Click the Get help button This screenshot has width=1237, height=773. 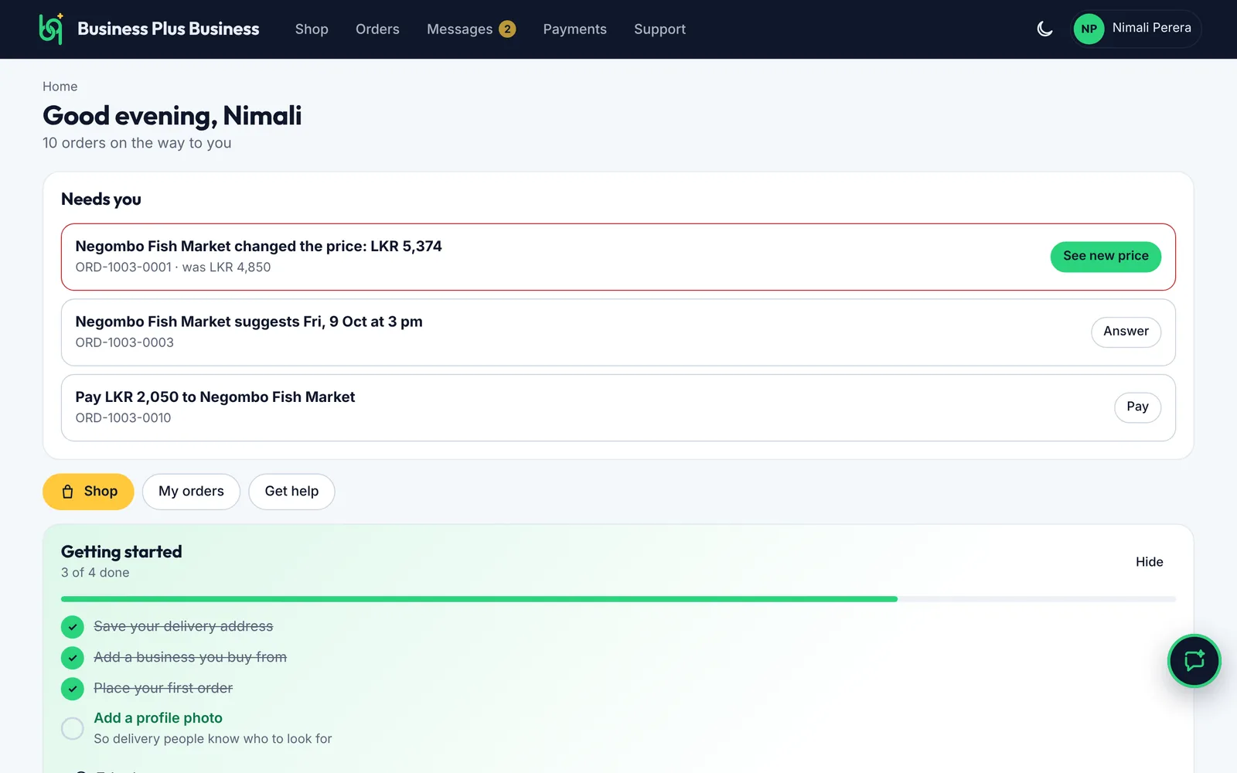pyautogui.click(x=291, y=492)
